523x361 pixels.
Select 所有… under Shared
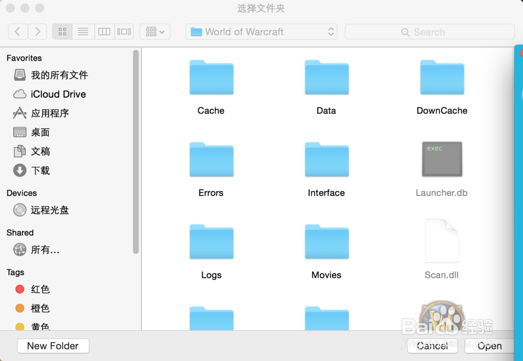click(37, 249)
